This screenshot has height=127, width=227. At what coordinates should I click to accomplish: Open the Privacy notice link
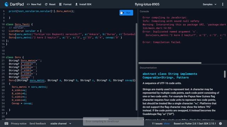19,123
